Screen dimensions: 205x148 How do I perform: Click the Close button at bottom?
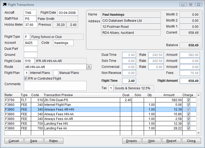click(191, 141)
